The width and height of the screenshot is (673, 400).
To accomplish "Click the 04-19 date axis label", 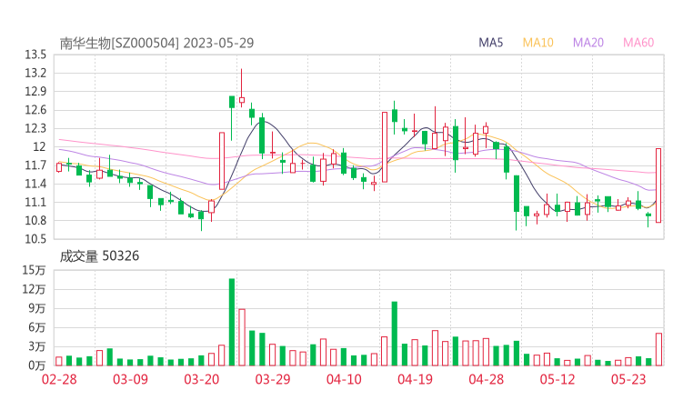I will [415, 379].
